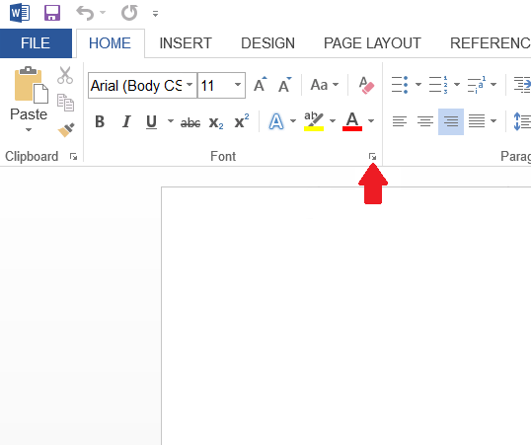Start a numbered list
Viewport: 531px width, 445px height.
click(x=438, y=85)
